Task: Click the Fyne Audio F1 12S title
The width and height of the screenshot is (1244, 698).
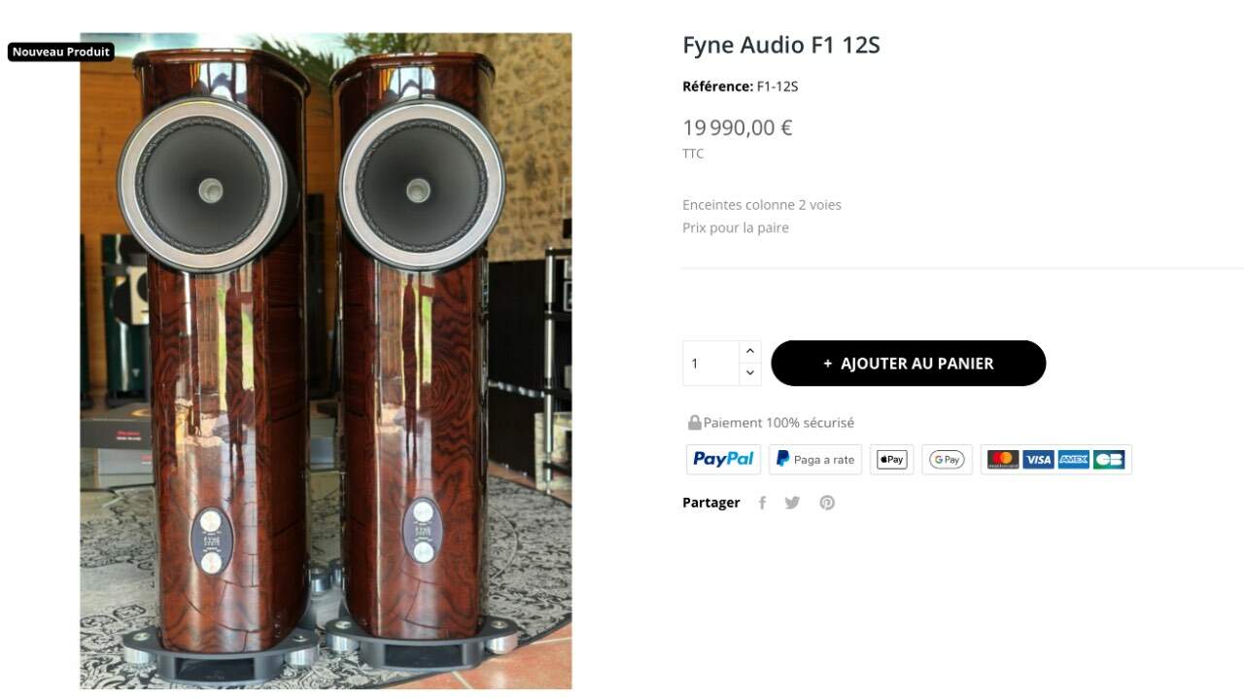Action: pyautogui.click(x=781, y=45)
